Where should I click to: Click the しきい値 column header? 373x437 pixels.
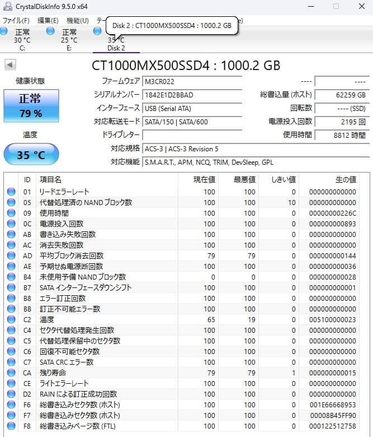278,179
